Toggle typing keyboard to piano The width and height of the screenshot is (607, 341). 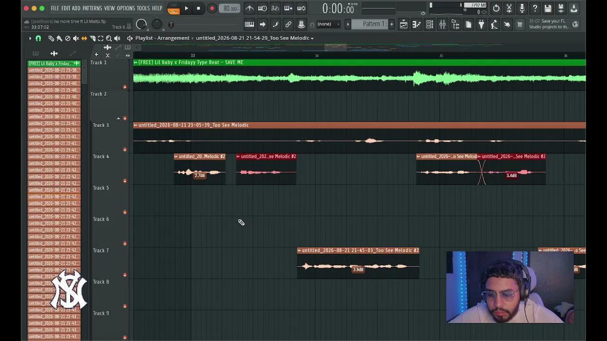coord(249,24)
